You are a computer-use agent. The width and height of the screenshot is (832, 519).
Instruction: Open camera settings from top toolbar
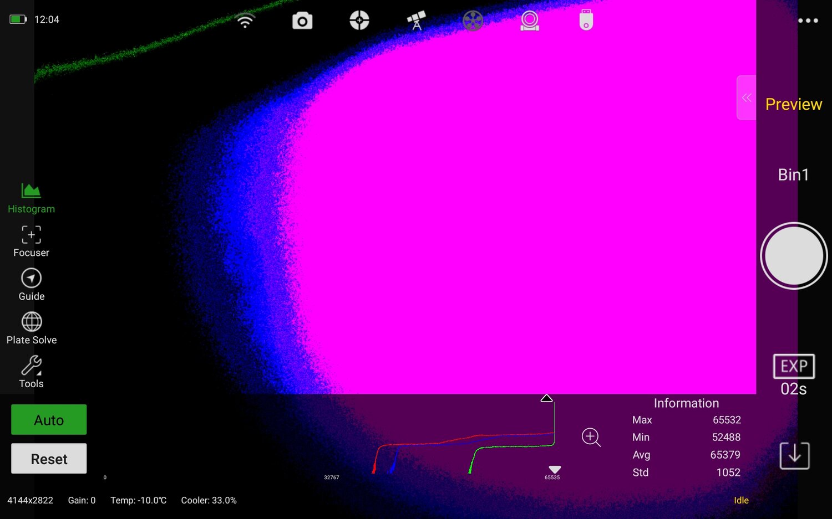(302, 20)
